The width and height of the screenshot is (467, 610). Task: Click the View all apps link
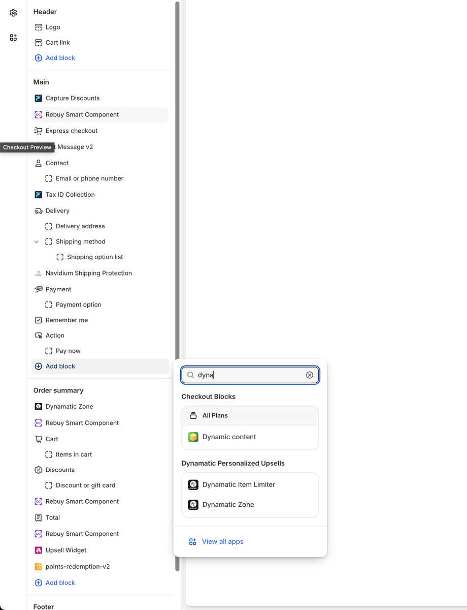[222, 541]
